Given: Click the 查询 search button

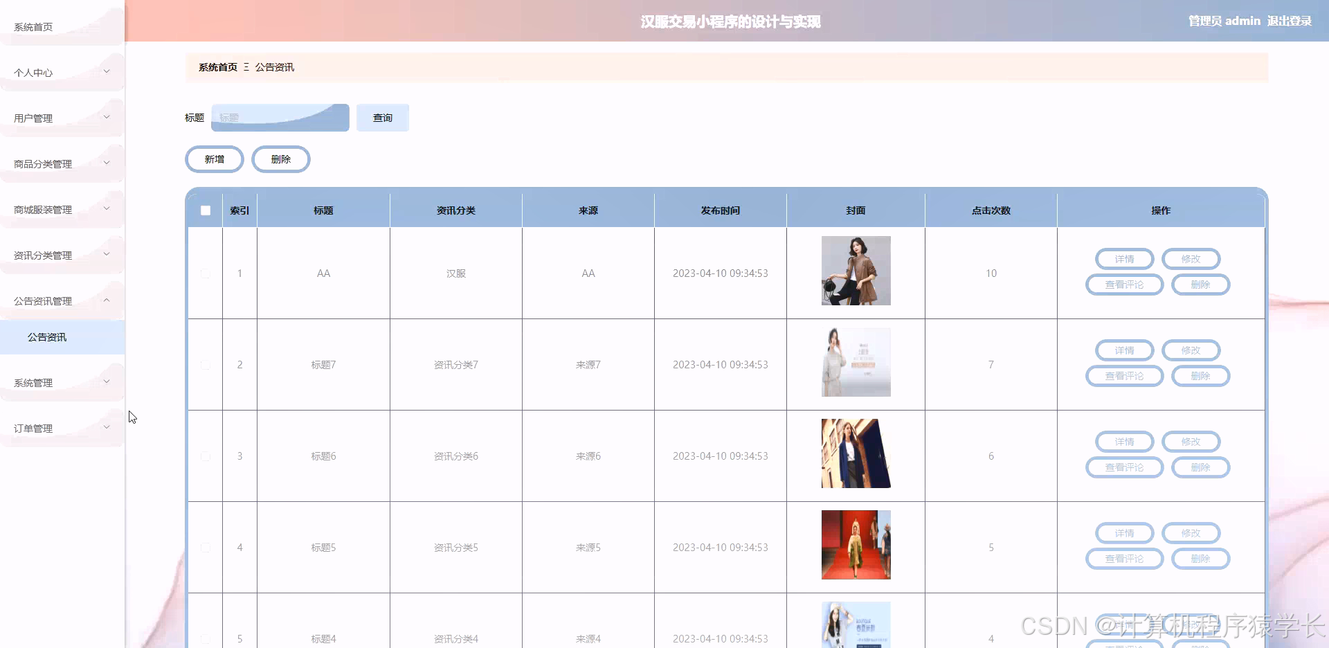Looking at the screenshot, I should (383, 118).
